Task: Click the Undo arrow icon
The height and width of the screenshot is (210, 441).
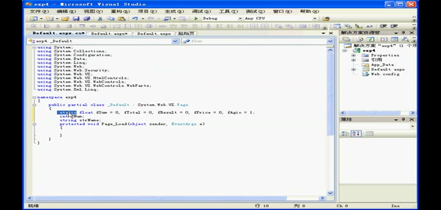Action: coord(135,18)
